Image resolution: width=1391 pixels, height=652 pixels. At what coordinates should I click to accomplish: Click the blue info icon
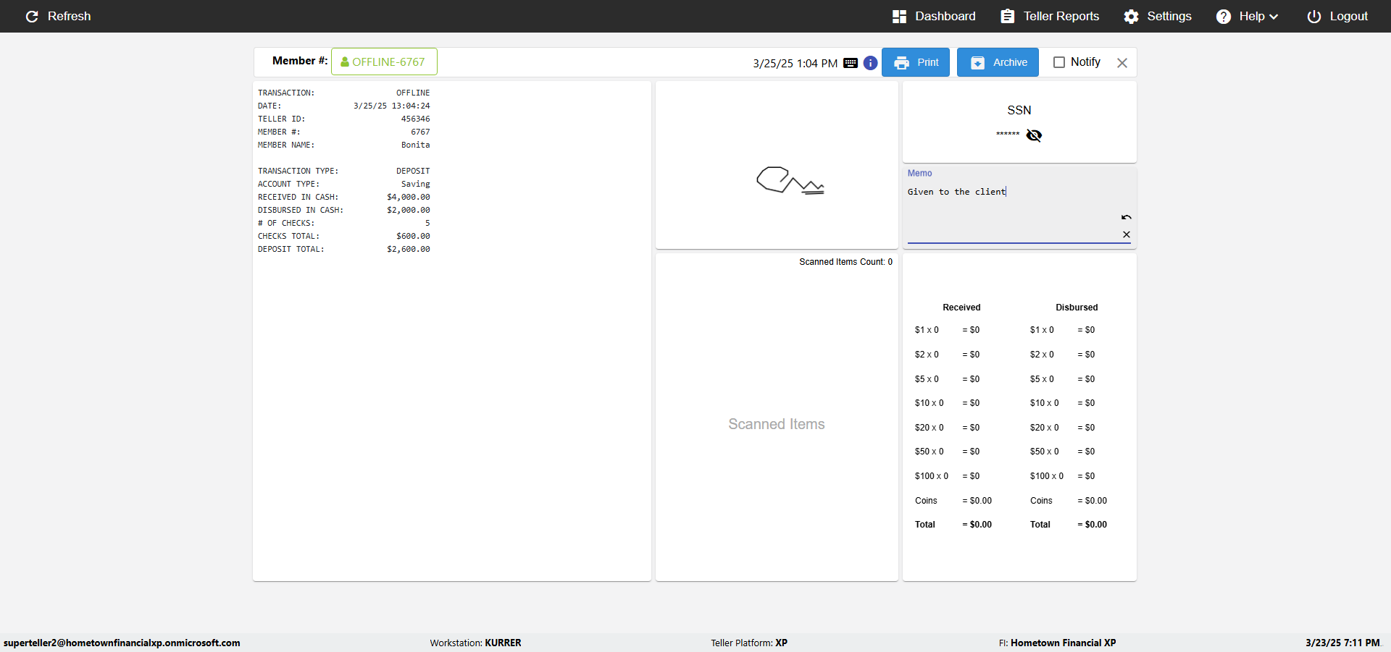click(x=871, y=63)
